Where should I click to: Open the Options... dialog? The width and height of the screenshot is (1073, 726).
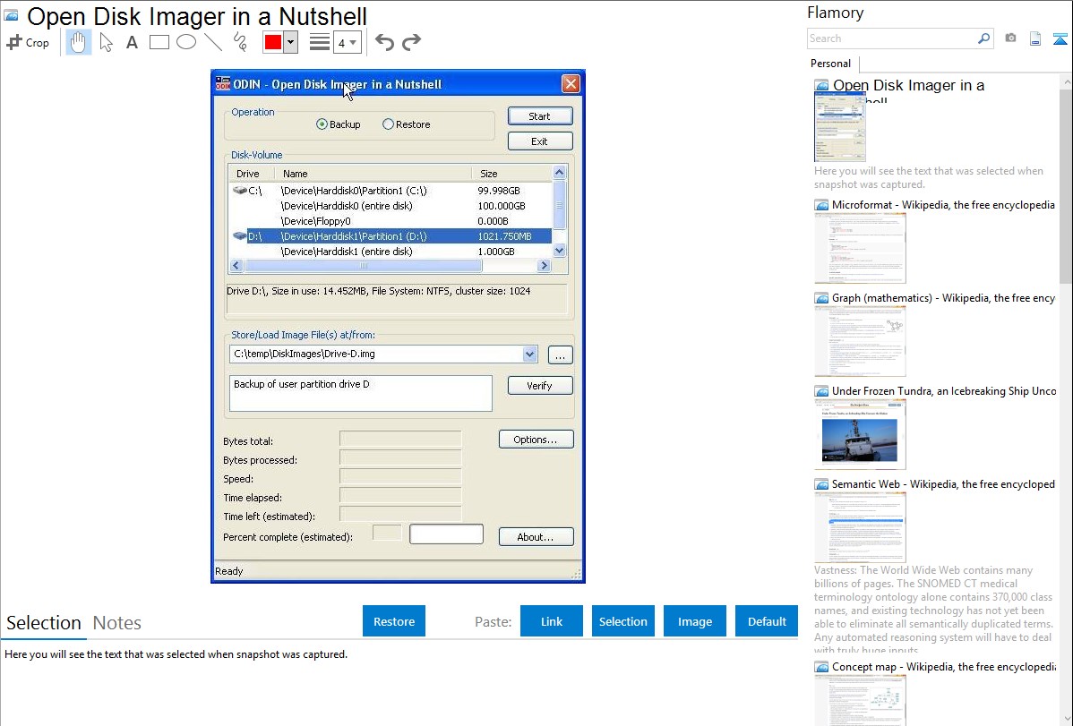pos(536,440)
